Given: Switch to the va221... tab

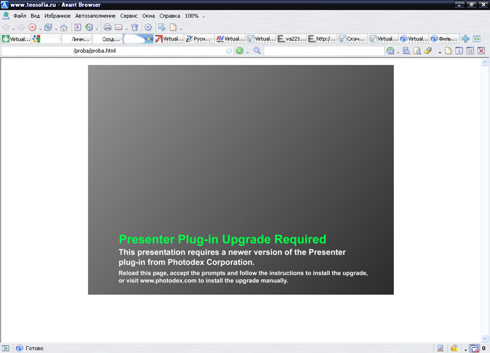Looking at the screenshot, I should coord(292,39).
